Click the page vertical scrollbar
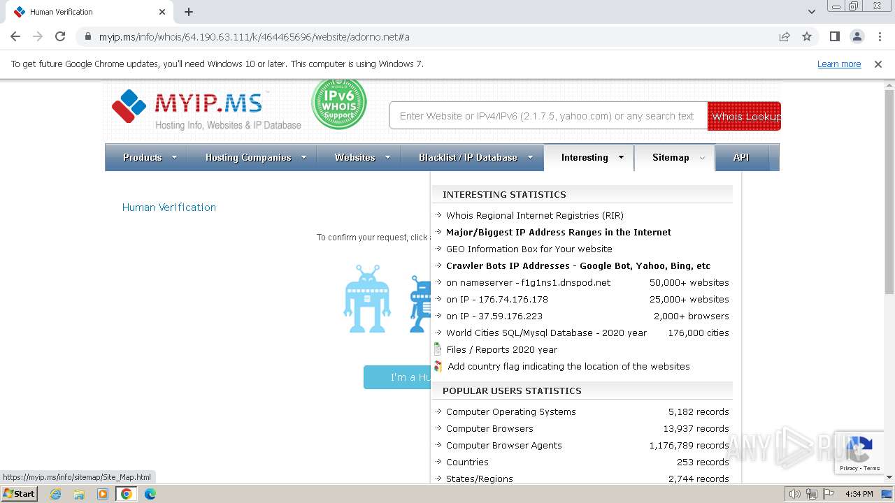 (889, 193)
